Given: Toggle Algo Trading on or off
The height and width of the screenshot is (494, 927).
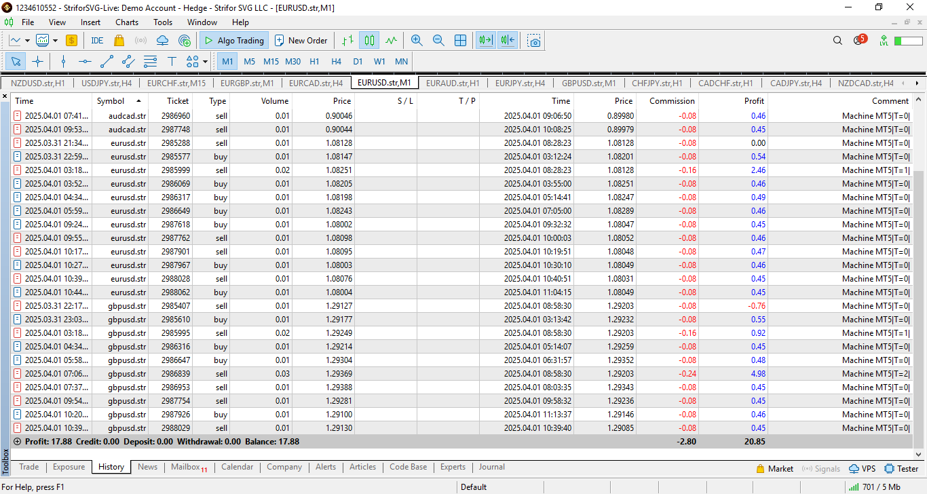Looking at the screenshot, I should point(234,41).
